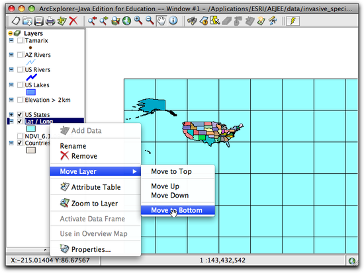Check the US Lakes layer checkbox
The width and height of the screenshot is (364, 273).
point(20,85)
